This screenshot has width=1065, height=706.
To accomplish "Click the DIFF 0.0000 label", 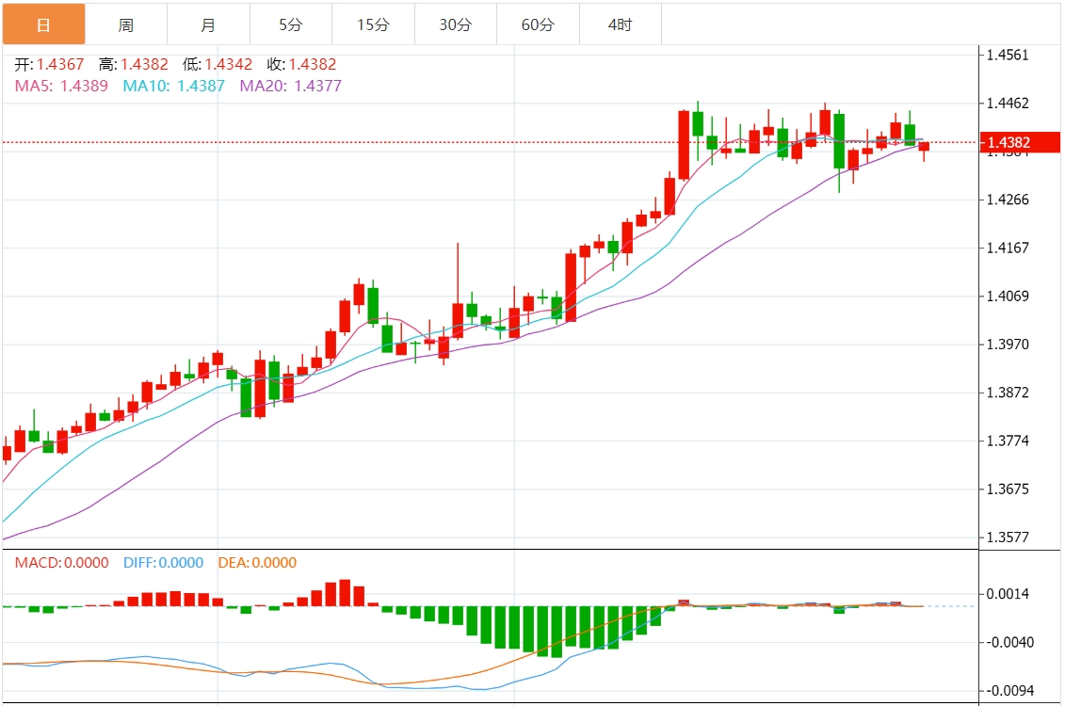I will click(x=163, y=563).
